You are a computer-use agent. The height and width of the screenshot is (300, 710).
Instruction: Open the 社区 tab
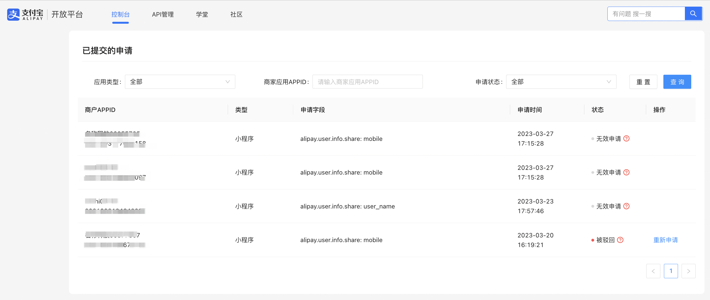236,14
